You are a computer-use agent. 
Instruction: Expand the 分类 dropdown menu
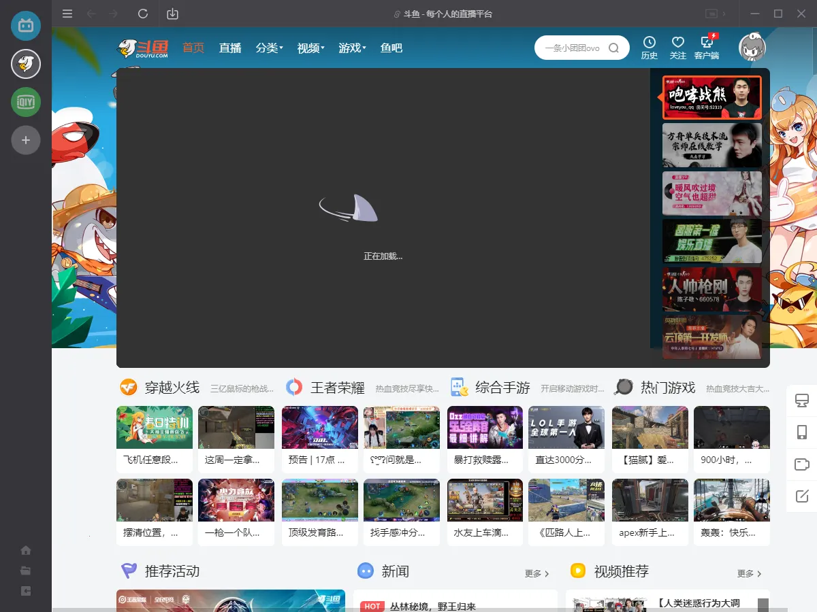click(269, 48)
